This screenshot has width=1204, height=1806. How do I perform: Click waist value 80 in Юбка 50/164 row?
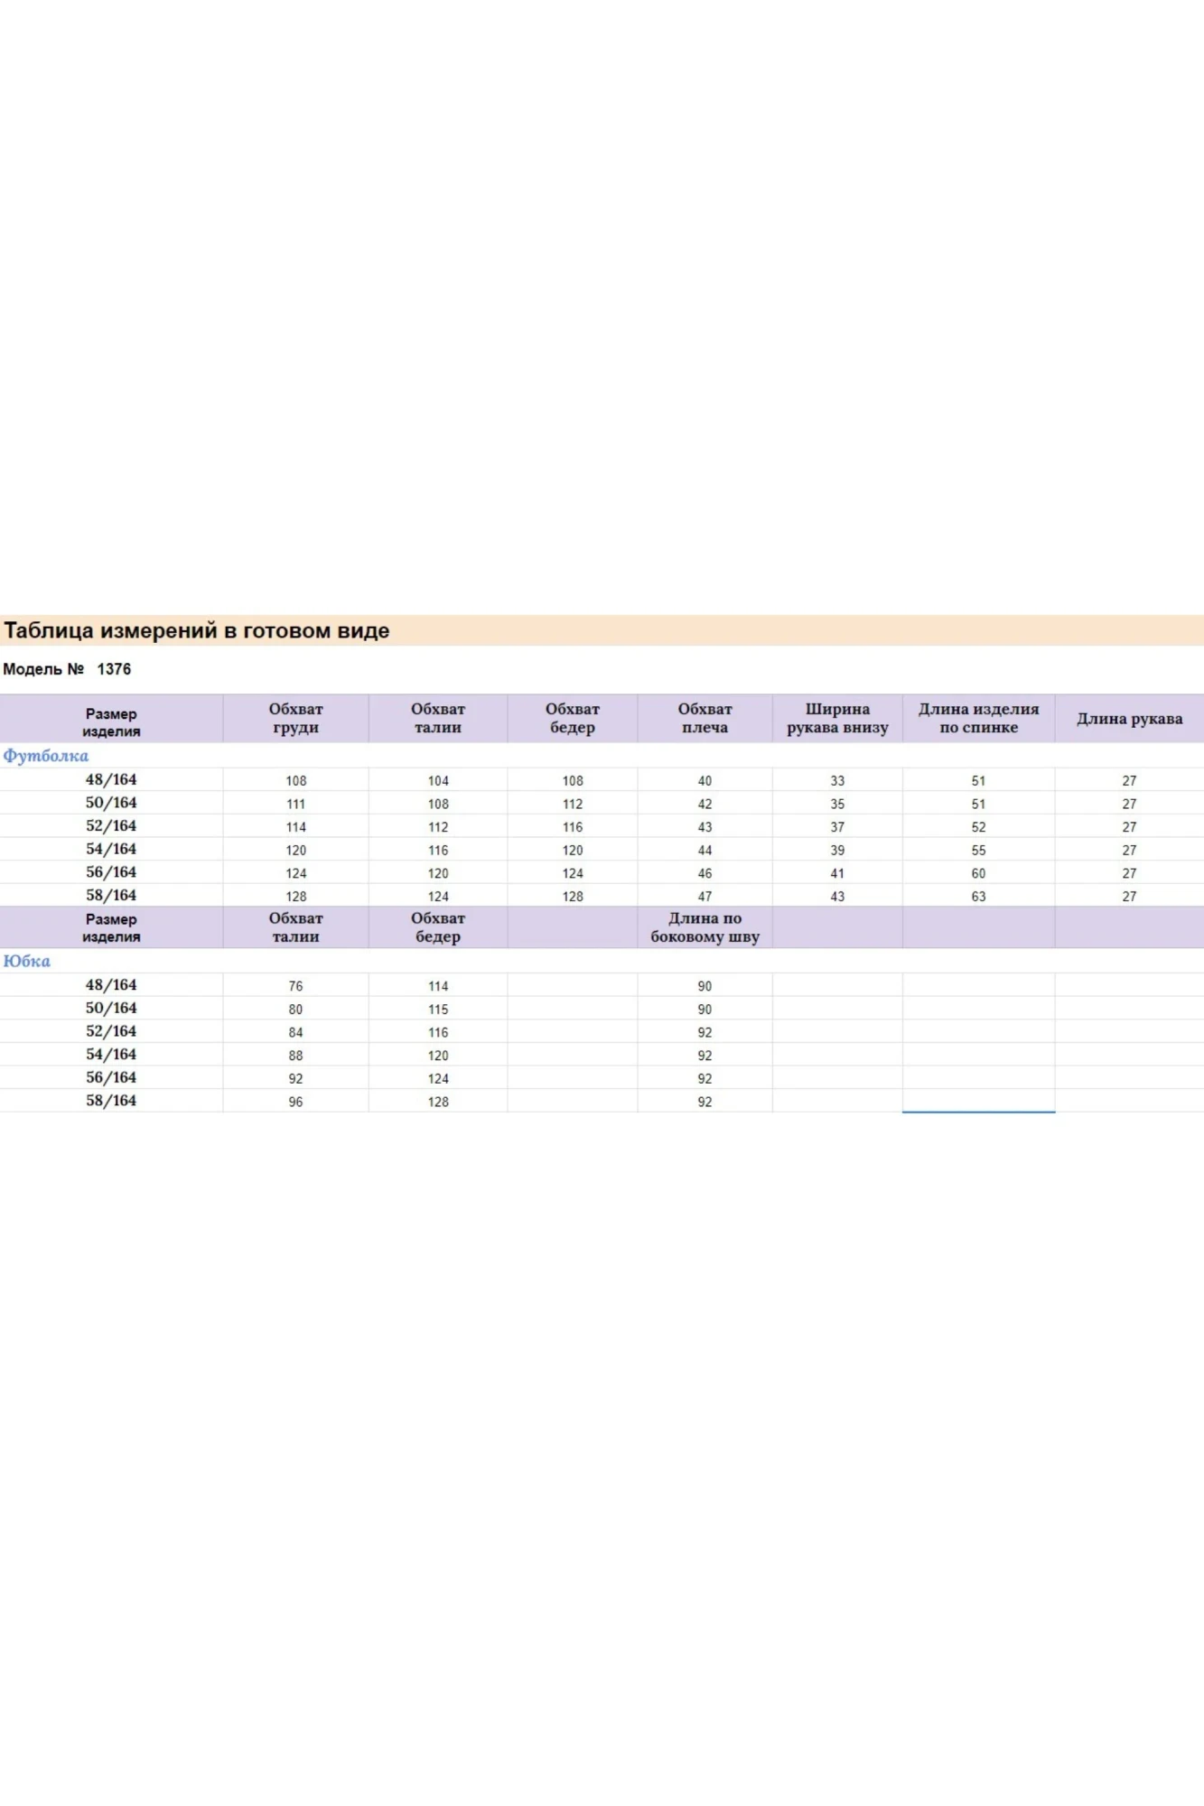295,1010
